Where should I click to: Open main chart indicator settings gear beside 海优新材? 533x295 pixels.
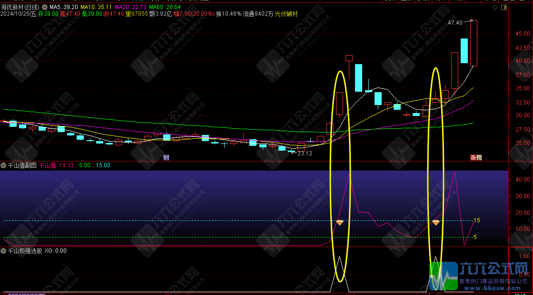click(45, 7)
